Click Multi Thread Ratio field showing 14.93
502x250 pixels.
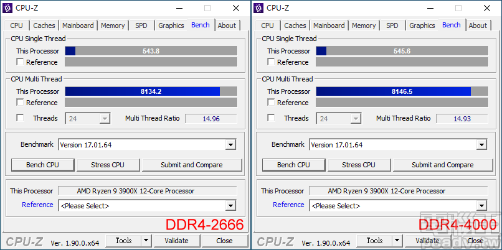coord(462,119)
